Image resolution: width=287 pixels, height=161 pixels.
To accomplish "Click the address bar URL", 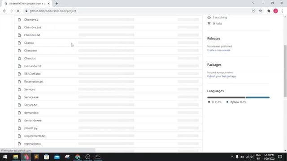I will [53, 11].
